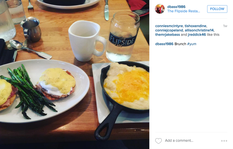Open the three-dot more options menu
This screenshot has width=233, height=149.
click(224, 141)
